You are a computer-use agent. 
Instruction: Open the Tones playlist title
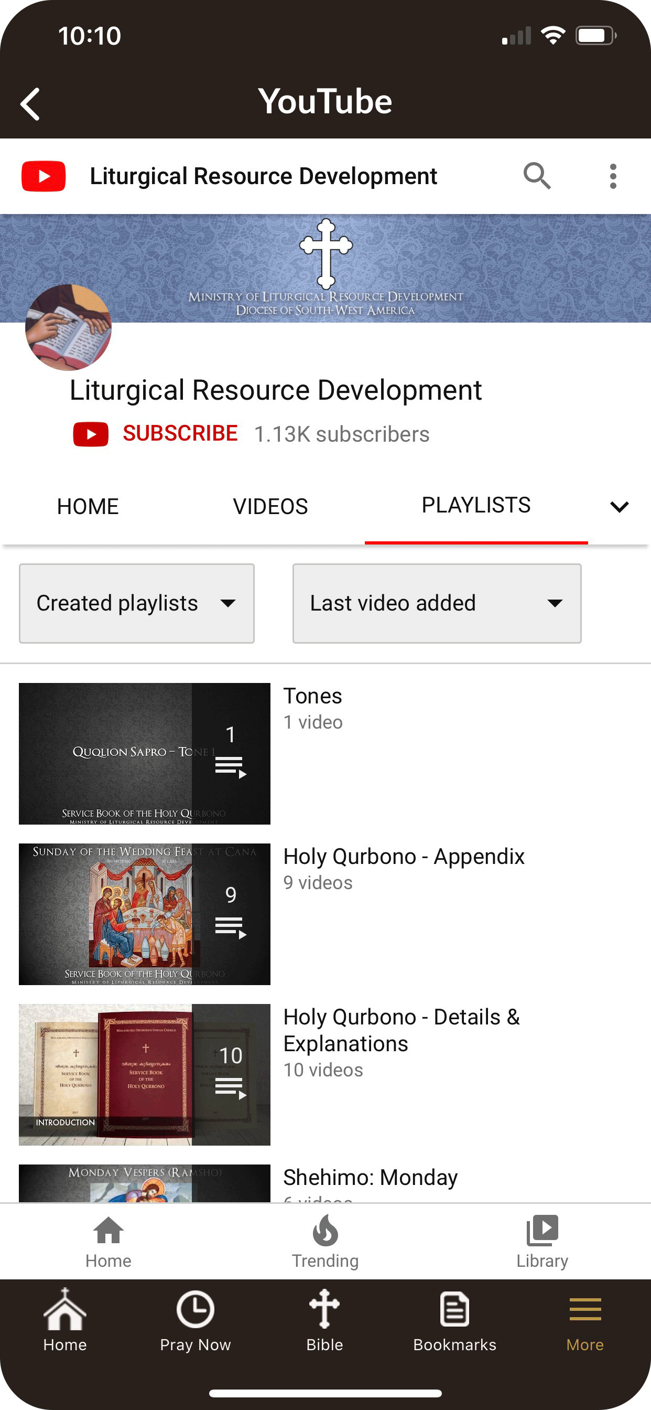click(x=312, y=696)
